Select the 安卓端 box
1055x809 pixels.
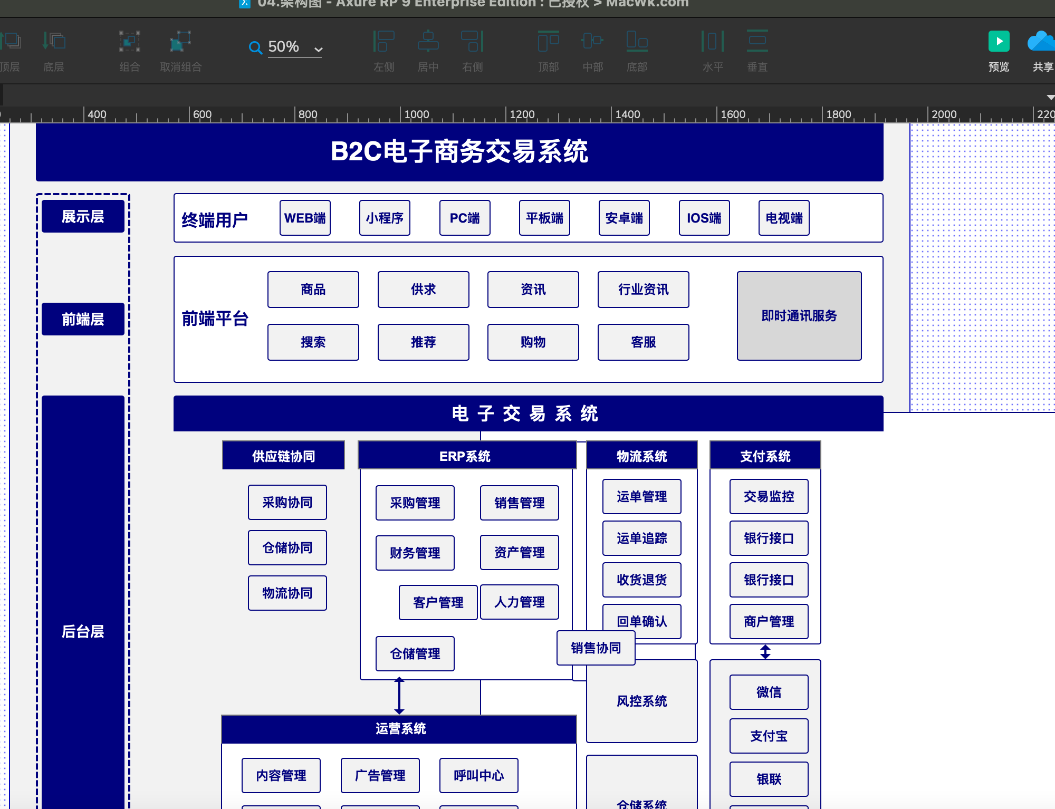point(624,218)
